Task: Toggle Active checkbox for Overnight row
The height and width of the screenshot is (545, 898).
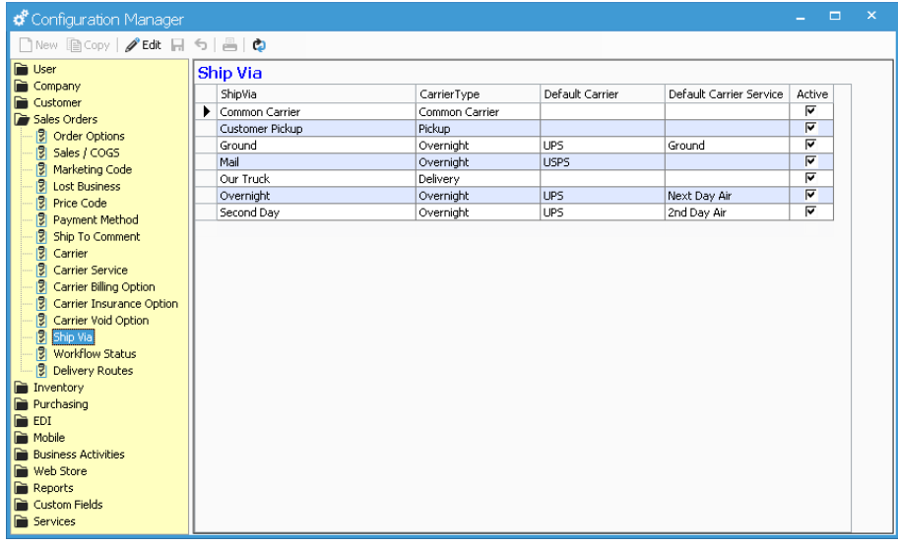Action: (810, 195)
